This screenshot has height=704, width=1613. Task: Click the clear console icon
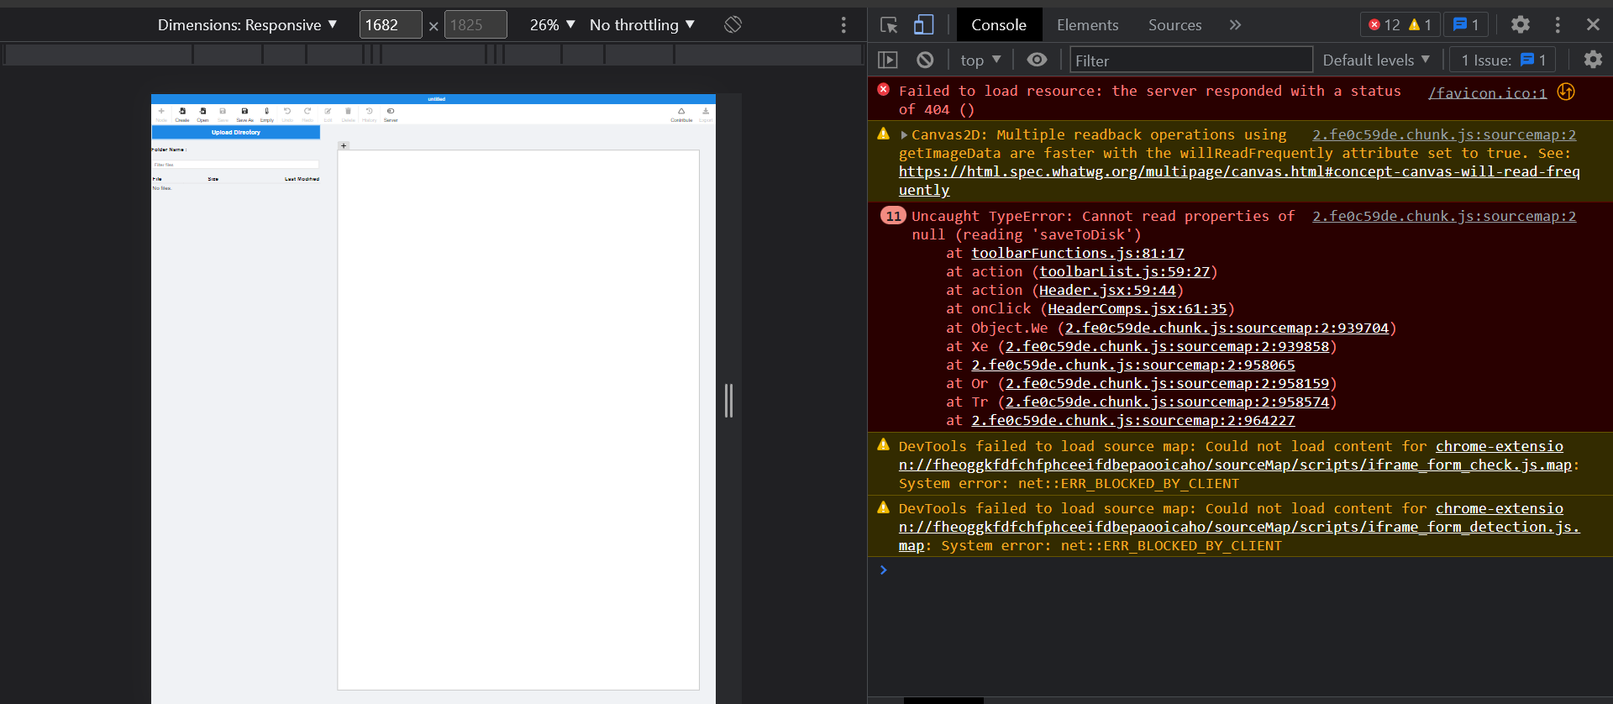[x=925, y=60]
